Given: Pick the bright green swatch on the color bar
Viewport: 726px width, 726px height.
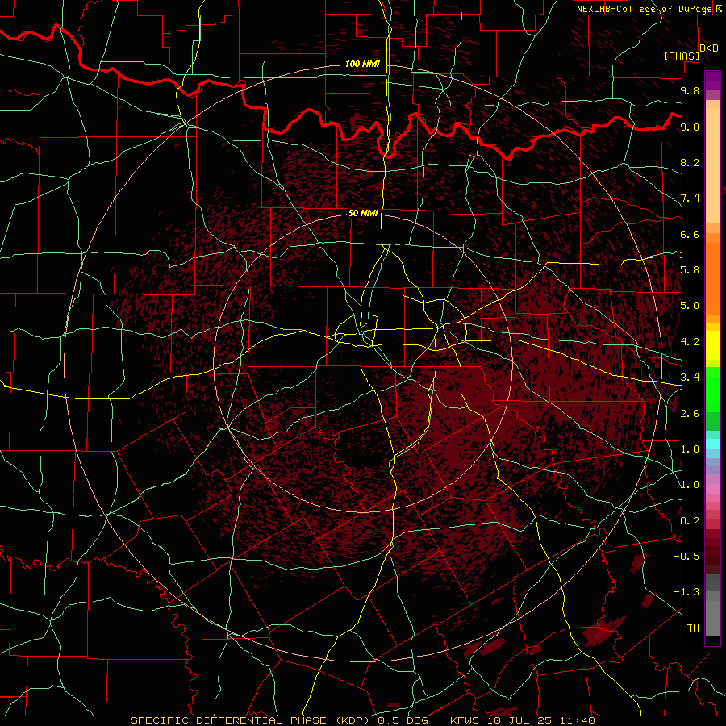Looking at the screenshot, I should coord(712,389).
